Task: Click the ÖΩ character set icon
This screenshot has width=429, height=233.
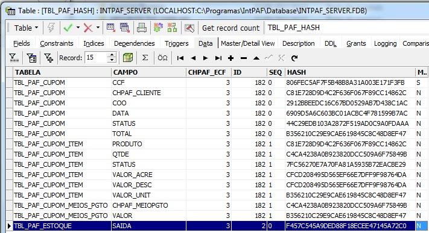Action: (162, 58)
